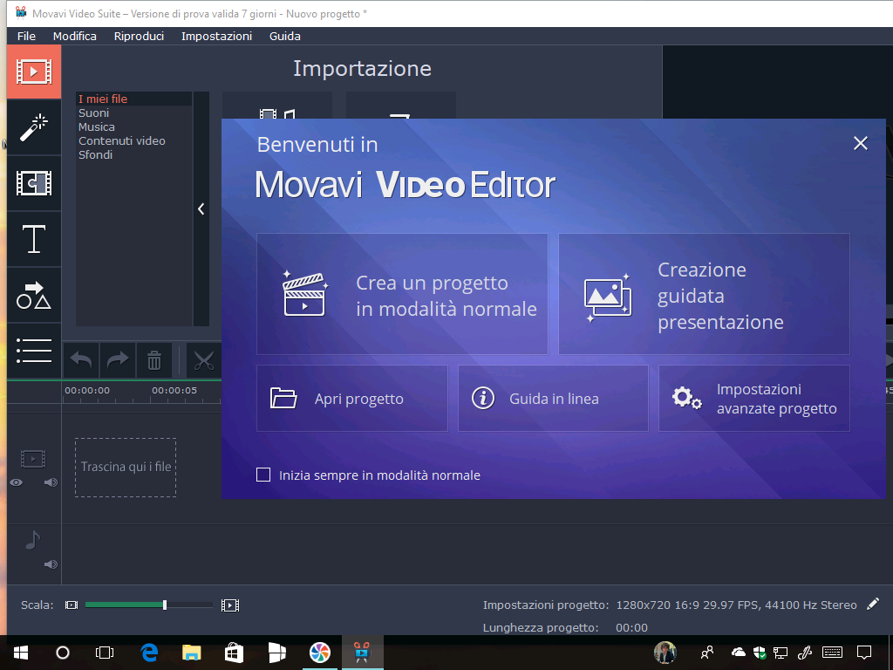
Task: Launch Microsoft Edge from taskbar
Action: [149, 653]
